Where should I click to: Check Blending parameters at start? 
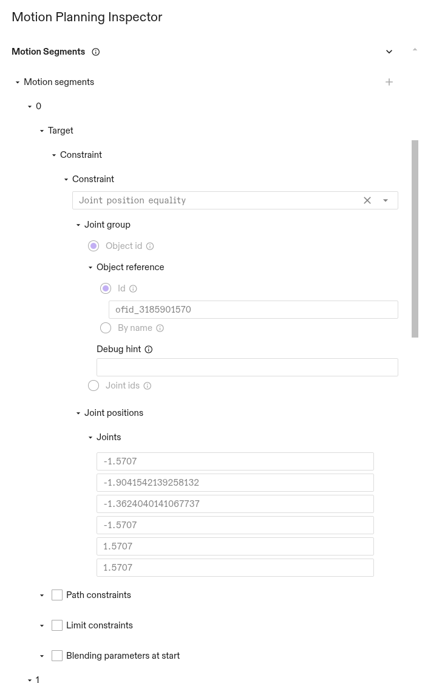[57, 656]
